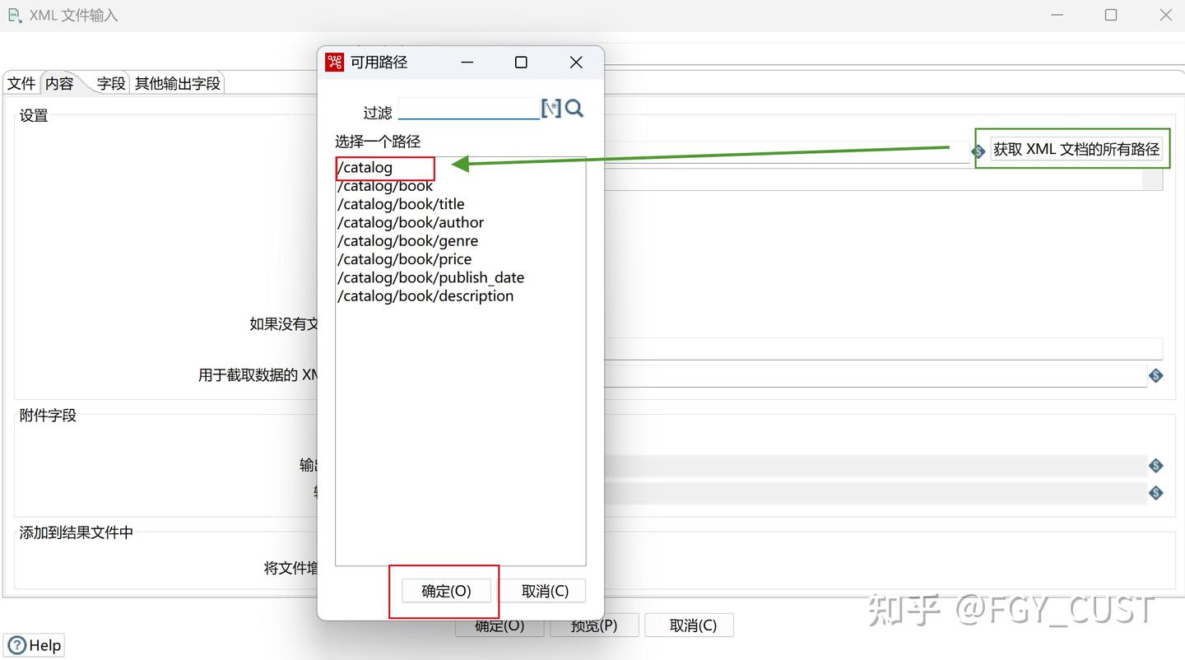The height and width of the screenshot is (660, 1185).
Task: Click the upper $ variable icon in 附件字段 section
Action: tap(1155, 465)
